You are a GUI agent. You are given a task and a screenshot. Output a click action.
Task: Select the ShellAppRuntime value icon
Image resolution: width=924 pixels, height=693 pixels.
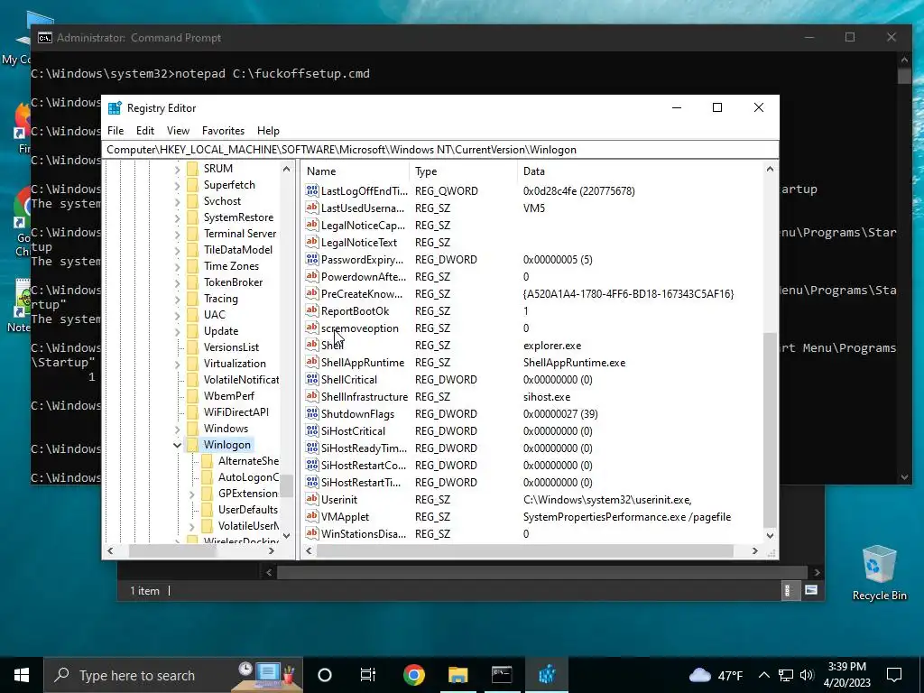point(311,362)
